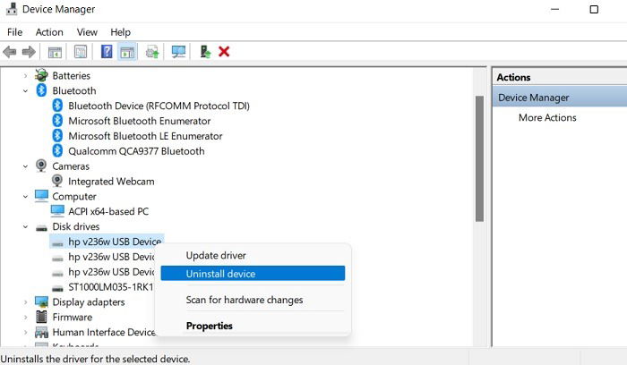Screen dimensions: 627x365
Task: Open the Help question-mark toolbar icon
Action: (107, 52)
